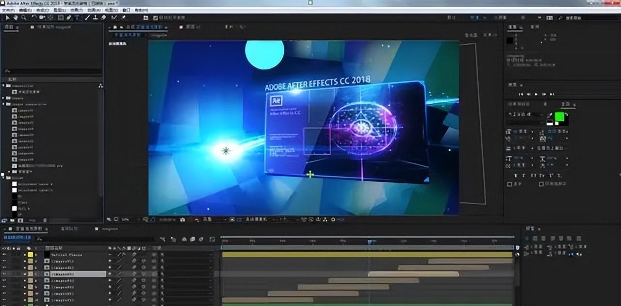Screen dimensions: 621x306
Task: Jump to first frame in Preview panel
Action: [x=521, y=94]
